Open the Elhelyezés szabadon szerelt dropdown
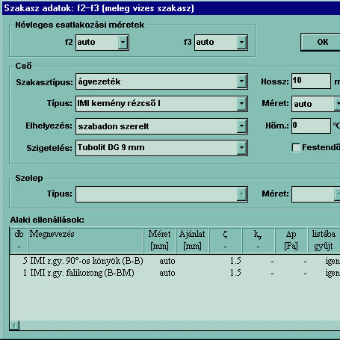340x340 pixels. pyautogui.click(x=241, y=126)
